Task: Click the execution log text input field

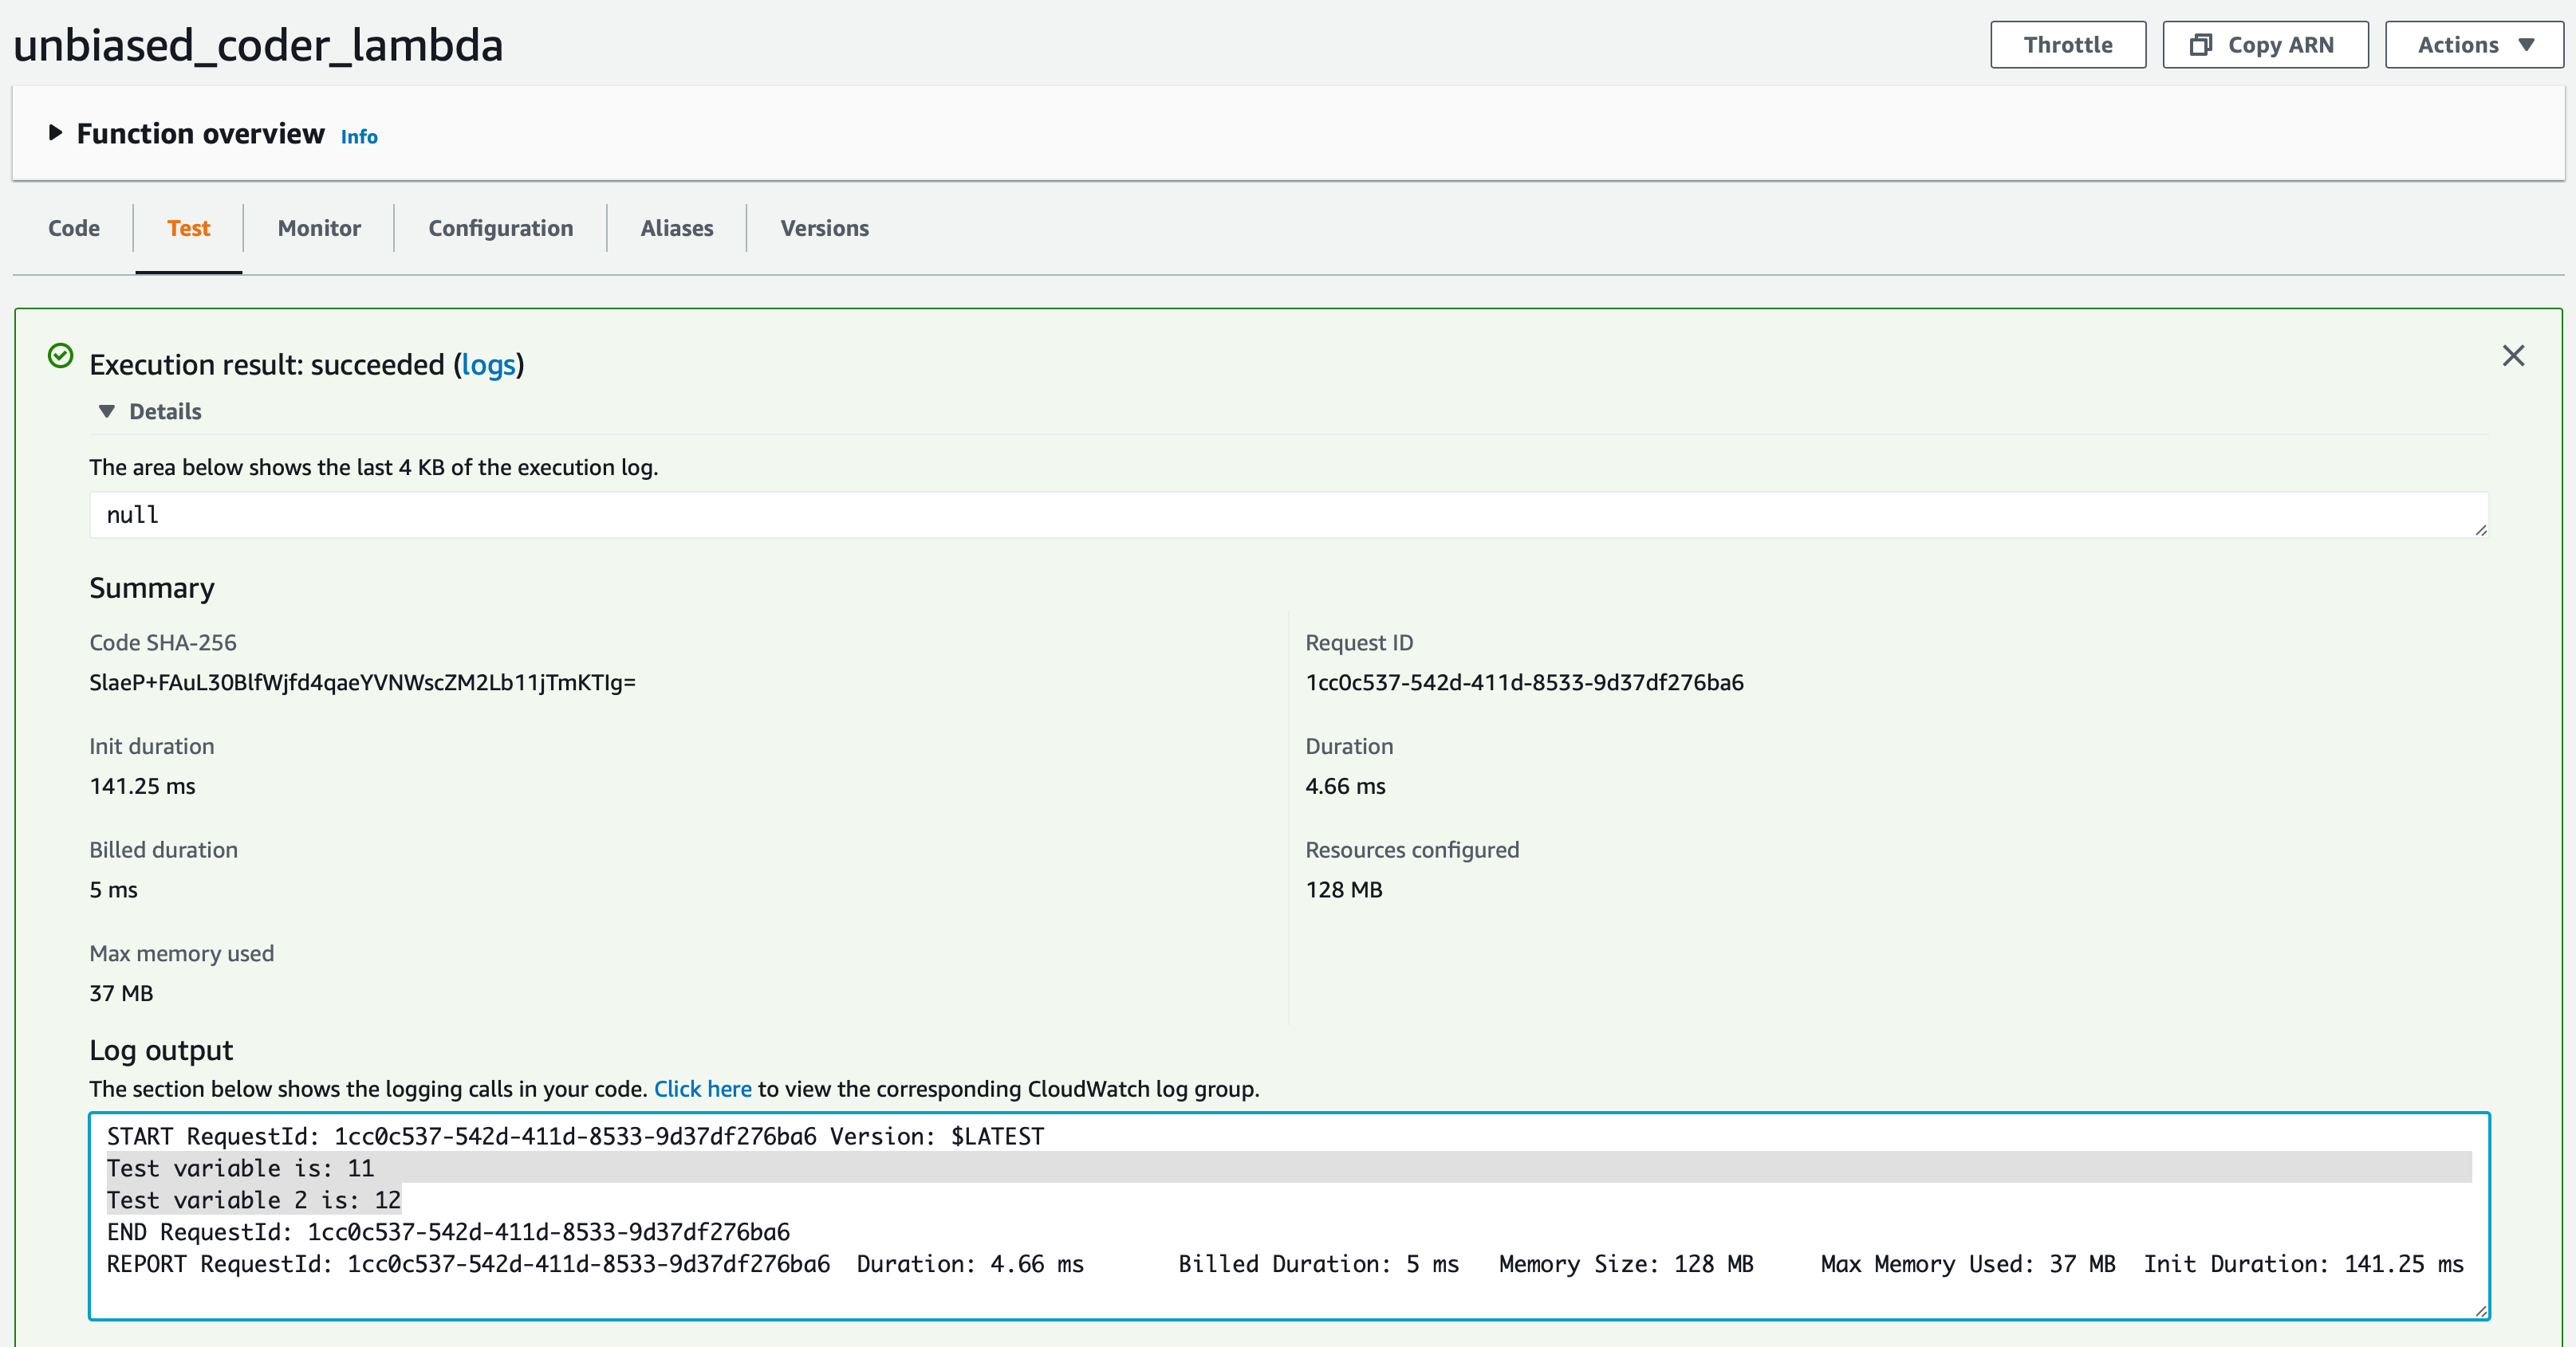Action: [1288, 512]
